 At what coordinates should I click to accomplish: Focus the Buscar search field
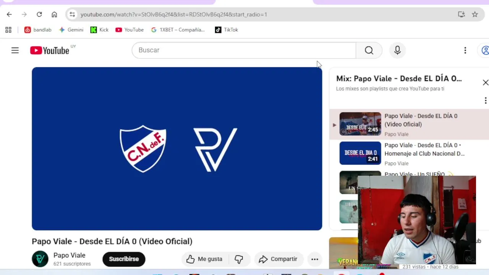coord(244,50)
